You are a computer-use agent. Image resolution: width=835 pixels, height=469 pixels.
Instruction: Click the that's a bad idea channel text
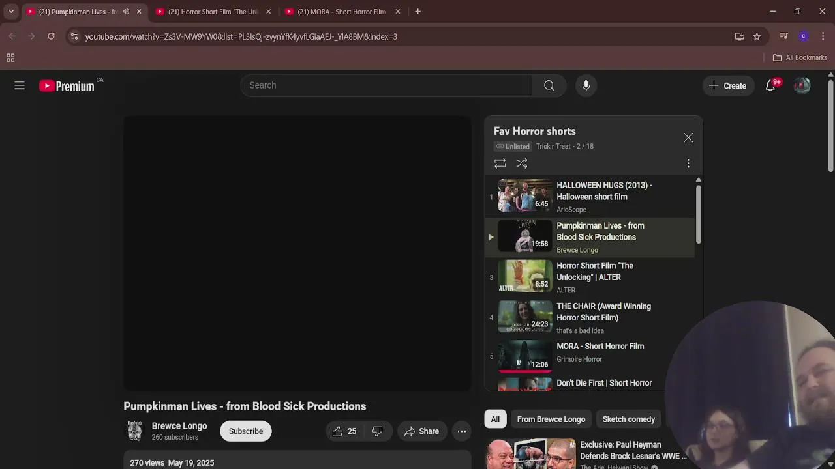tap(580, 331)
